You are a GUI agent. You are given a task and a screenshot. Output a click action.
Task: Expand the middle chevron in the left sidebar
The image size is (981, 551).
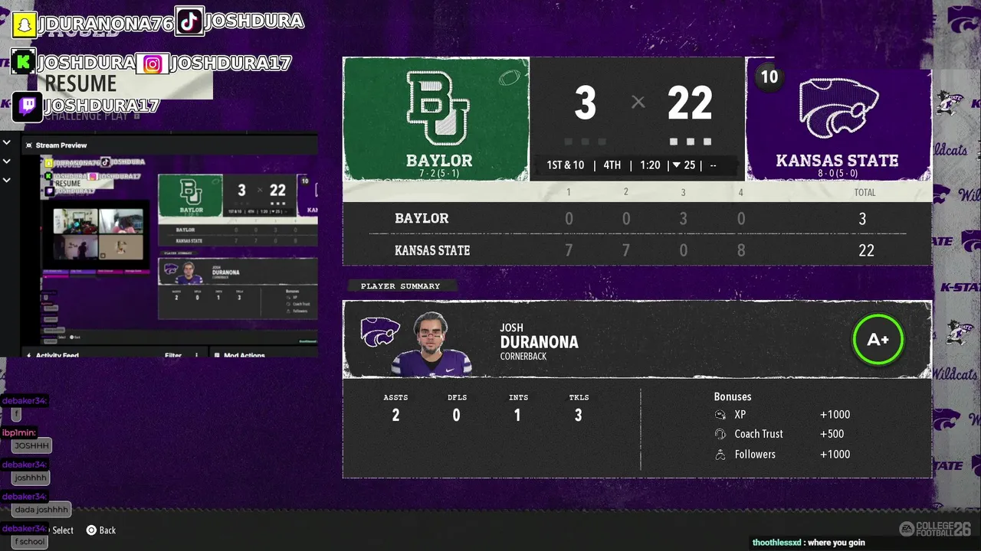click(6, 161)
